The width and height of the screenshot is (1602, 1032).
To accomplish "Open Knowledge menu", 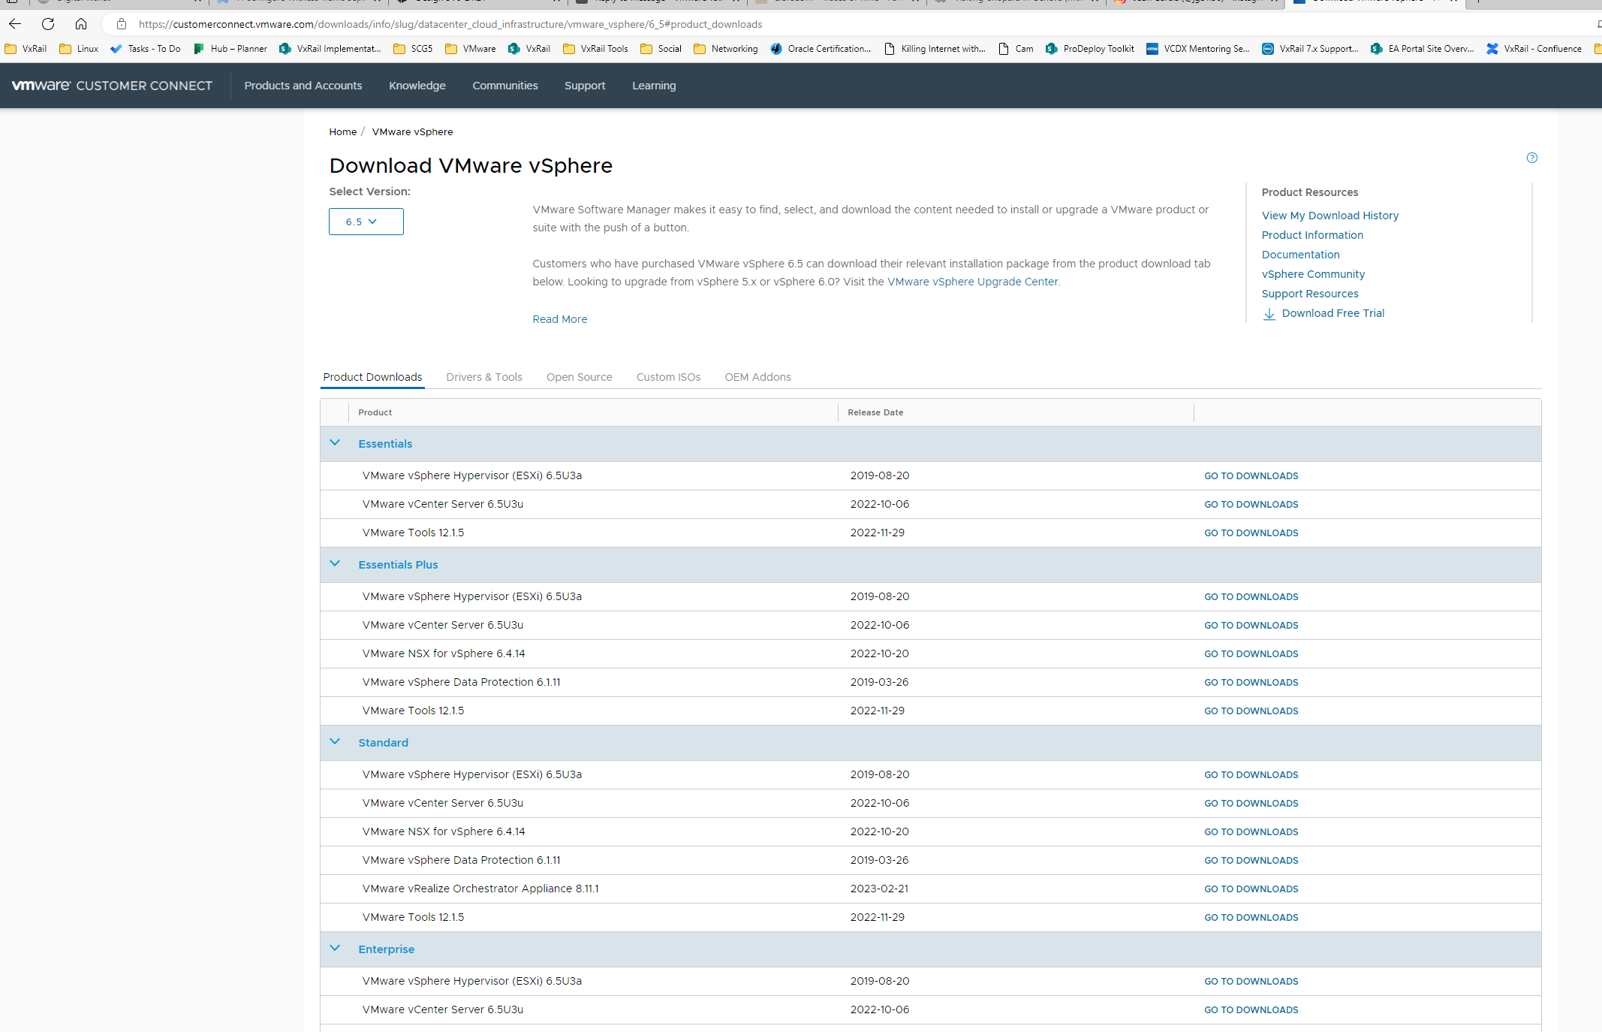I will 417,86.
